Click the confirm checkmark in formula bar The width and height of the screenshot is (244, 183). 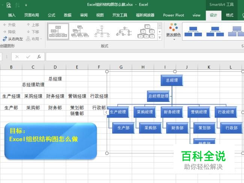[28, 57]
